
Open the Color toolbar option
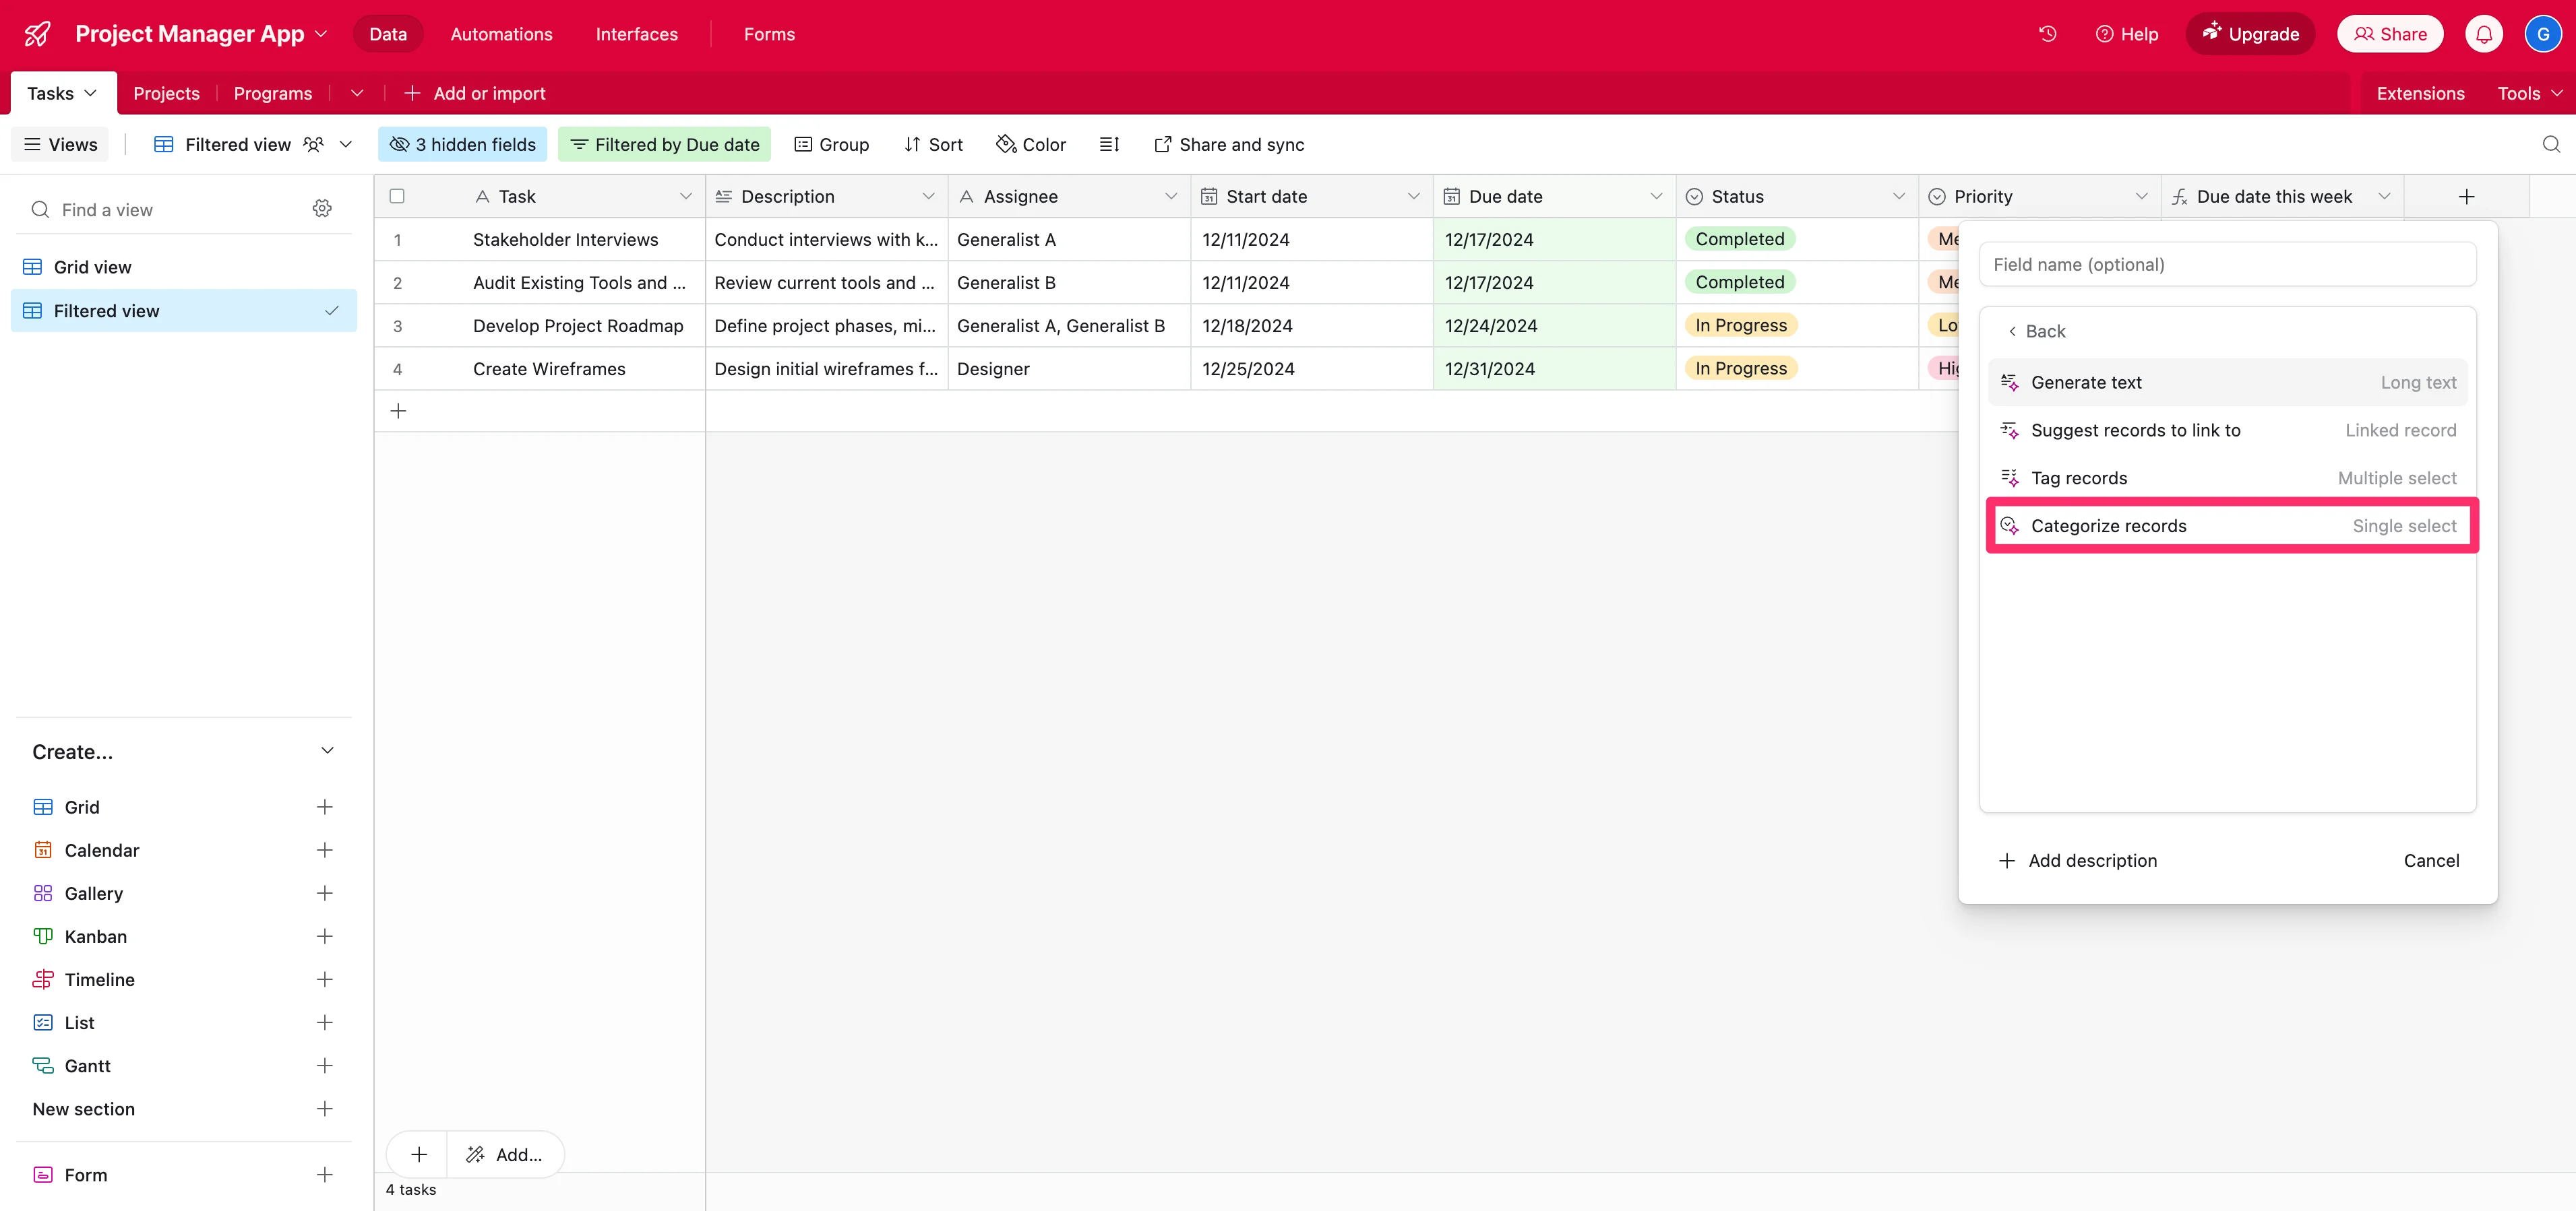pos(1031,145)
